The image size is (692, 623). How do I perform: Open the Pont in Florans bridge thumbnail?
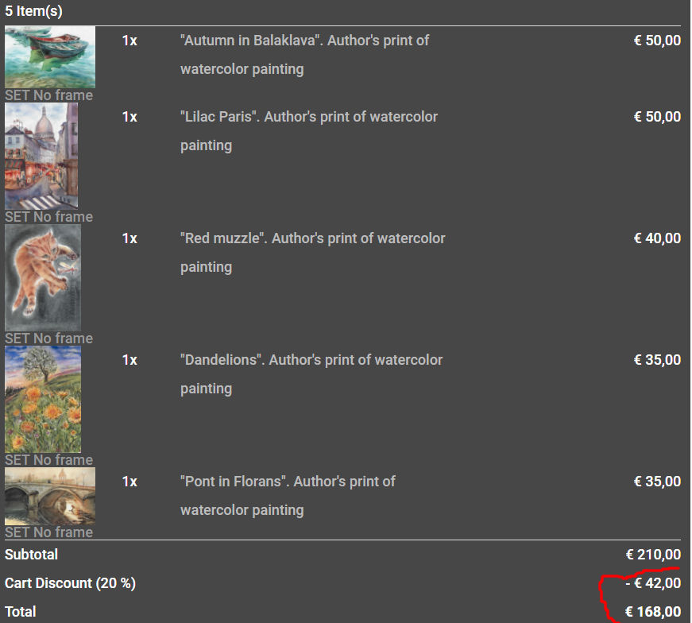[x=50, y=496]
